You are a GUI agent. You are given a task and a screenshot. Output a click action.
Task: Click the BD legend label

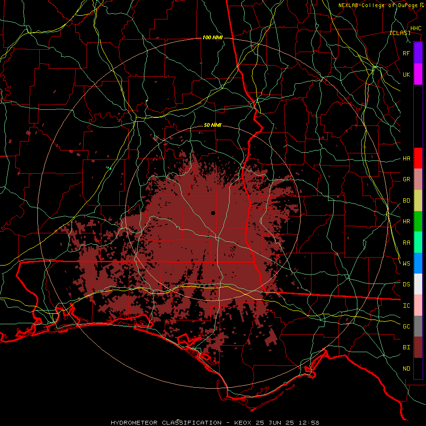pyautogui.click(x=406, y=201)
